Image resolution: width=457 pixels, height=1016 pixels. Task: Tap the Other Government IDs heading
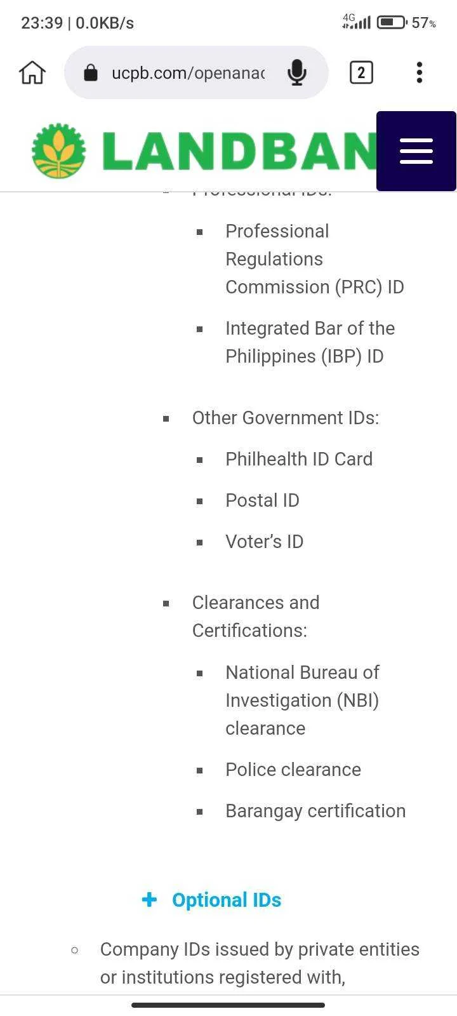pyautogui.click(x=286, y=418)
